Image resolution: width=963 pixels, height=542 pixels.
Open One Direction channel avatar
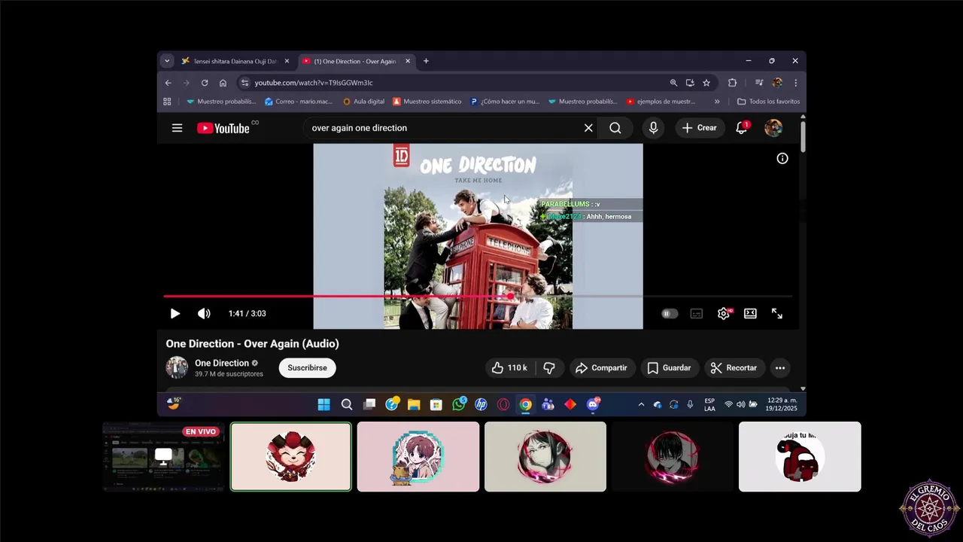pyautogui.click(x=177, y=367)
